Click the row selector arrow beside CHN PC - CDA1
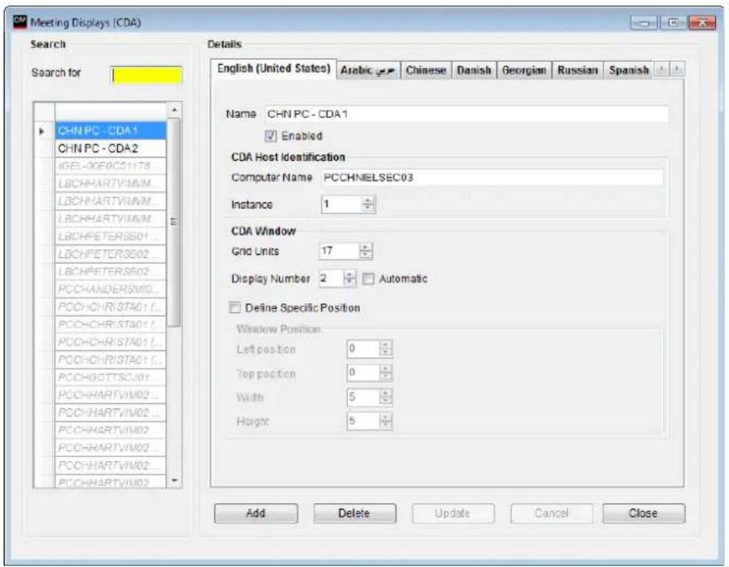 click(x=42, y=131)
